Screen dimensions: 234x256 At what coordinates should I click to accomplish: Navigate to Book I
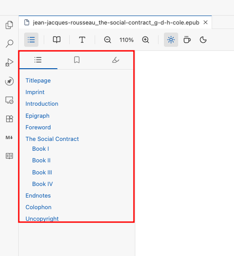click(x=41, y=149)
